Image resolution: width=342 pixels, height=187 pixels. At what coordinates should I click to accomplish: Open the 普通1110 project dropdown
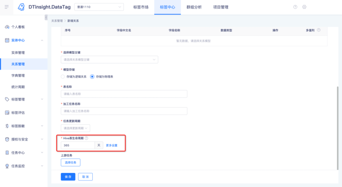(99, 7)
